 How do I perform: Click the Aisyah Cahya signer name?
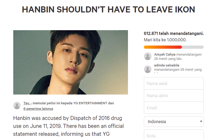165,54
